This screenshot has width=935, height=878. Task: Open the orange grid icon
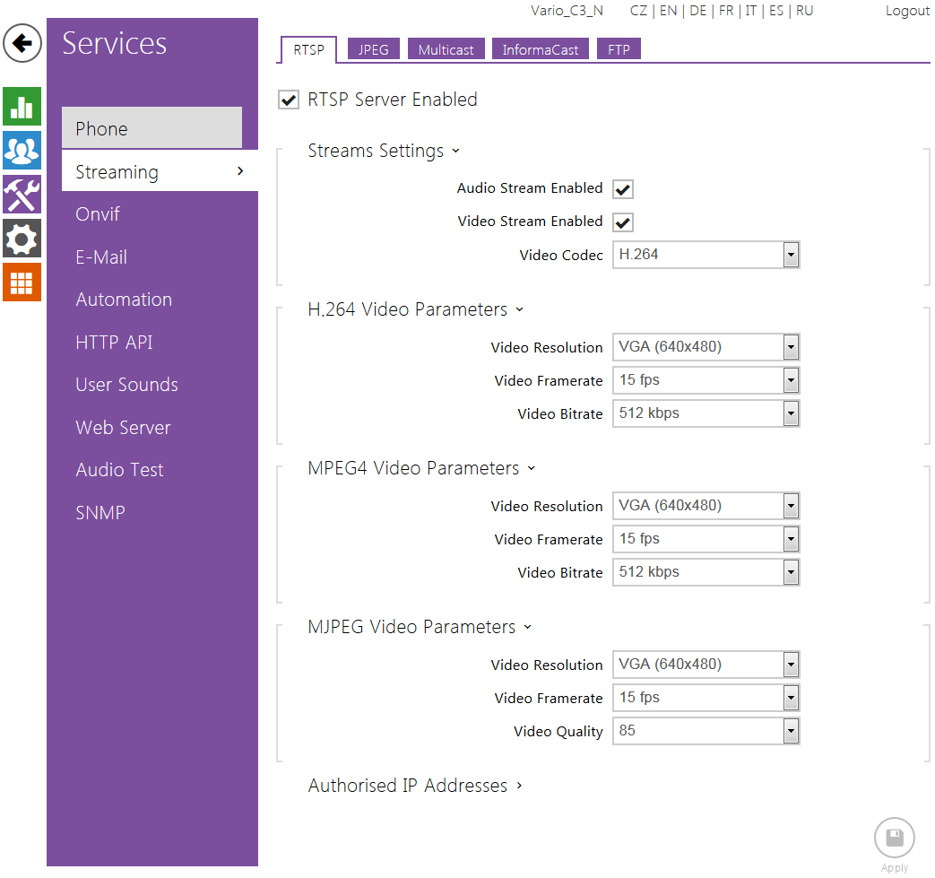click(22, 282)
